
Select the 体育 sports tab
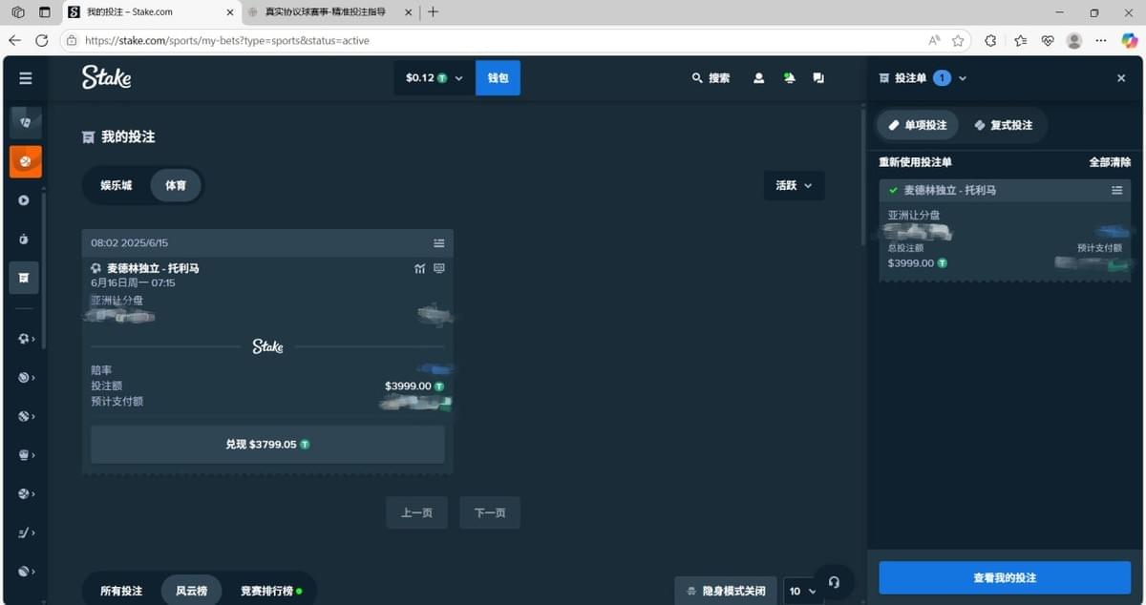point(176,185)
